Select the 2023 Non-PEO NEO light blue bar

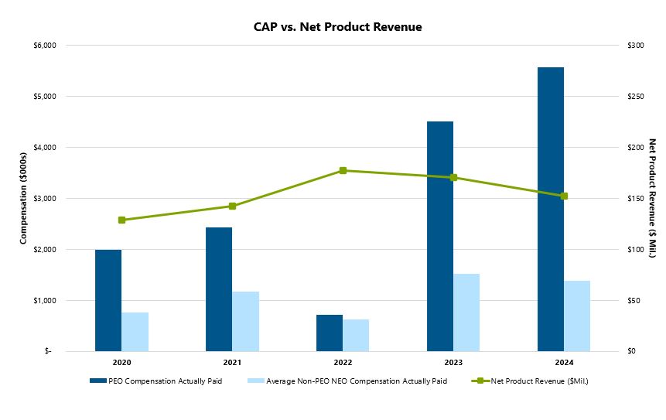point(466,312)
